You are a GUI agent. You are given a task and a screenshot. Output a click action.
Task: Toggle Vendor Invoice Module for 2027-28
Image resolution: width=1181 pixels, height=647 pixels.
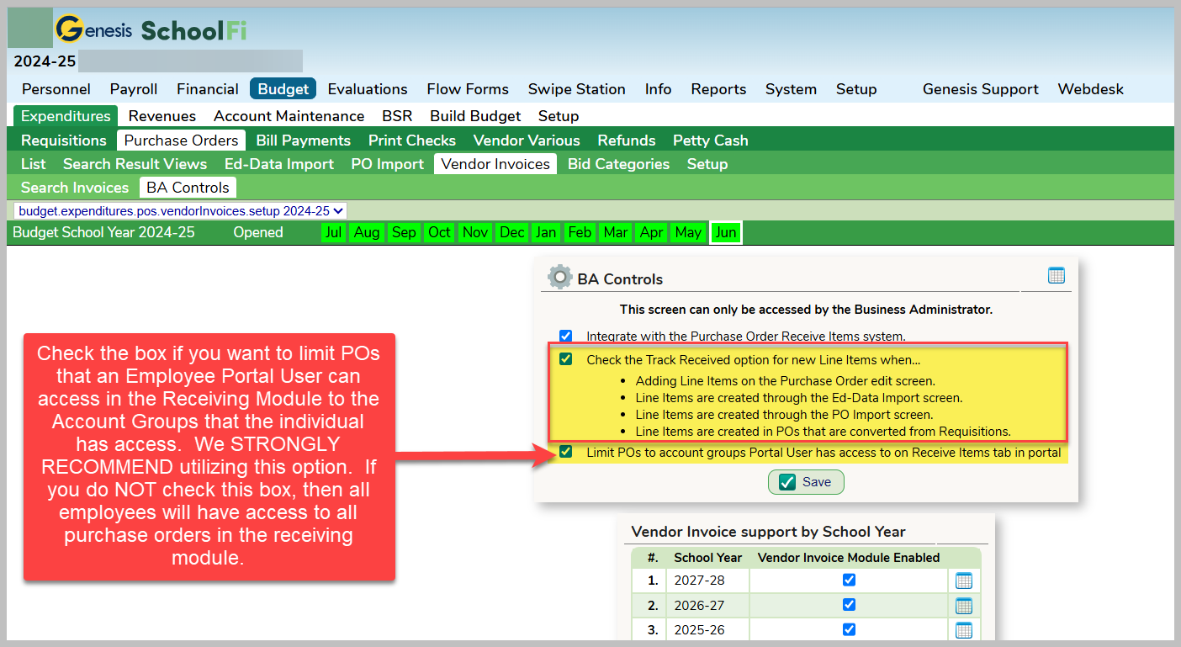click(849, 580)
